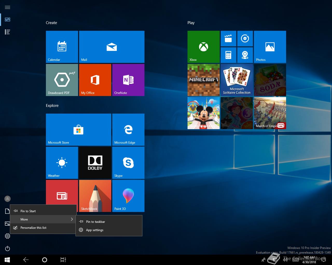Image resolution: width=332 pixels, height=265 pixels.
Task: Open March of Empires tile
Action: click(x=270, y=113)
